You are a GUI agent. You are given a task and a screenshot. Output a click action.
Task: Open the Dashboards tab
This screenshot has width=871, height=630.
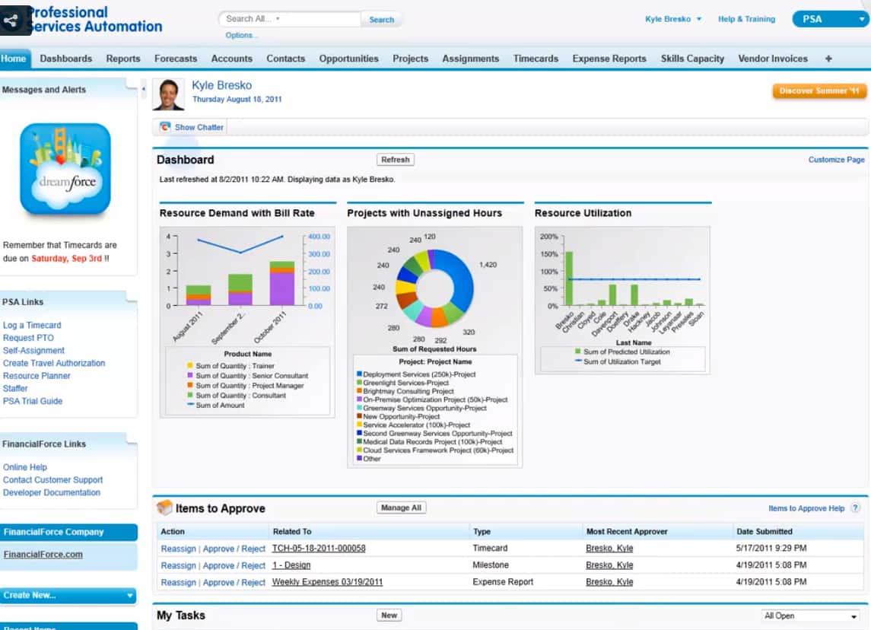coord(66,59)
